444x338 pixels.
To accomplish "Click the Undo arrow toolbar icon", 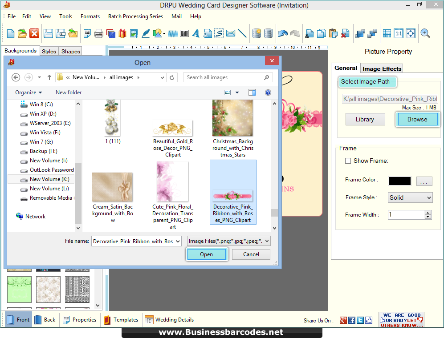I will click(283, 33).
